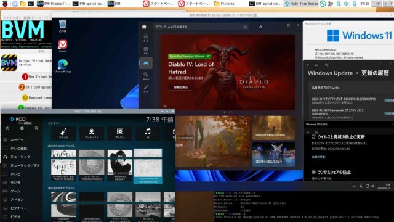
Task: Select ミュージック in Kodi sidebar
Action: [20, 157]
